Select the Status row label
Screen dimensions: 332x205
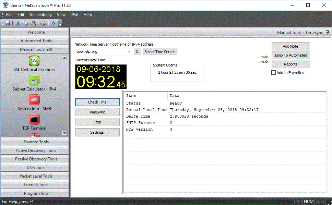tap(133, 103)
